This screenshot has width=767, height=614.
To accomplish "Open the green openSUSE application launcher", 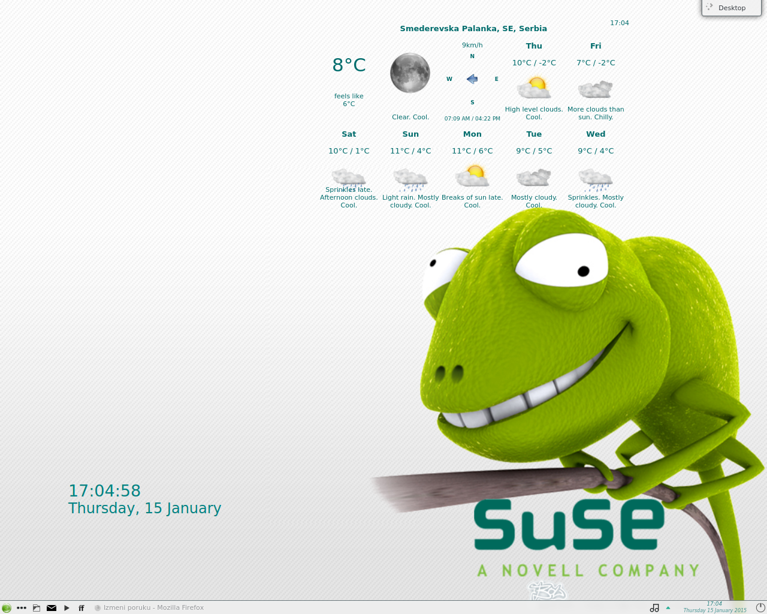I will tap(7, 608).
